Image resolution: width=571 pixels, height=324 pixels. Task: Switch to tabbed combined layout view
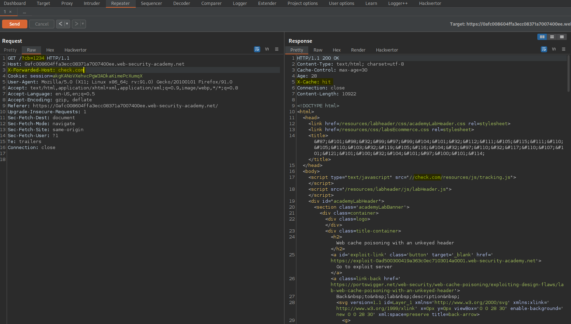[x=562, y=37]
